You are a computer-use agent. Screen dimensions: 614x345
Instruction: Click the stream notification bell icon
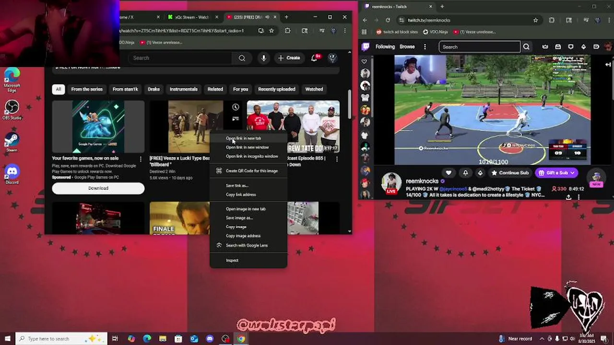click(x=465, y=173)
